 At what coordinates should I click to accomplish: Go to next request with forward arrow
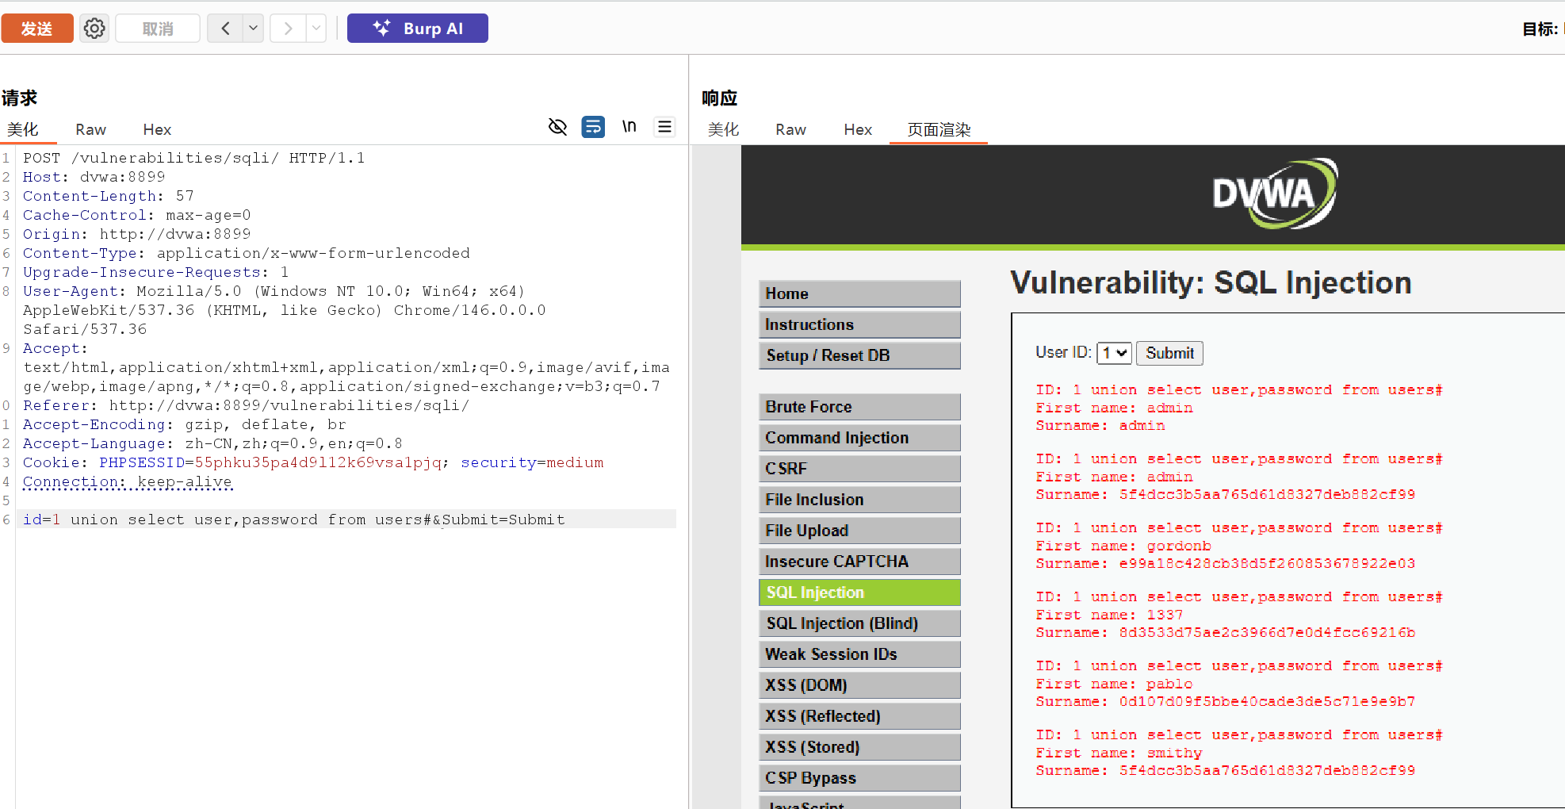click(288, 29)
